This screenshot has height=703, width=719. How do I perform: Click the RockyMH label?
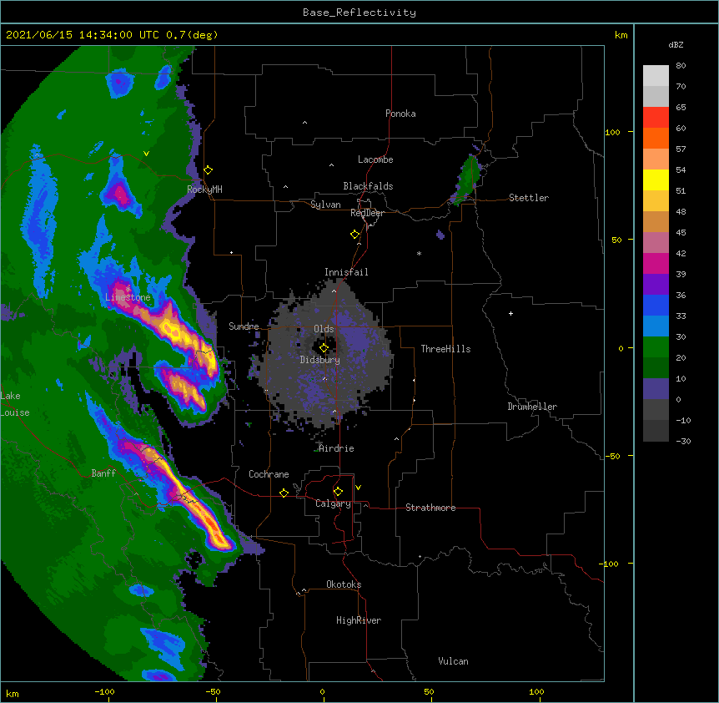click(204, 190)
